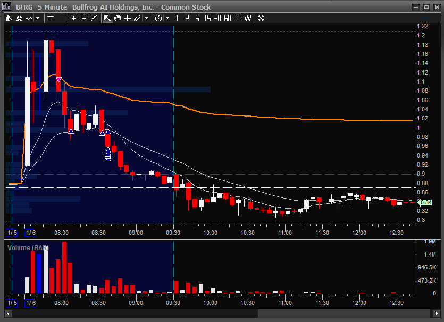
Task: Minimize the chart window
Action: (416, 7)
